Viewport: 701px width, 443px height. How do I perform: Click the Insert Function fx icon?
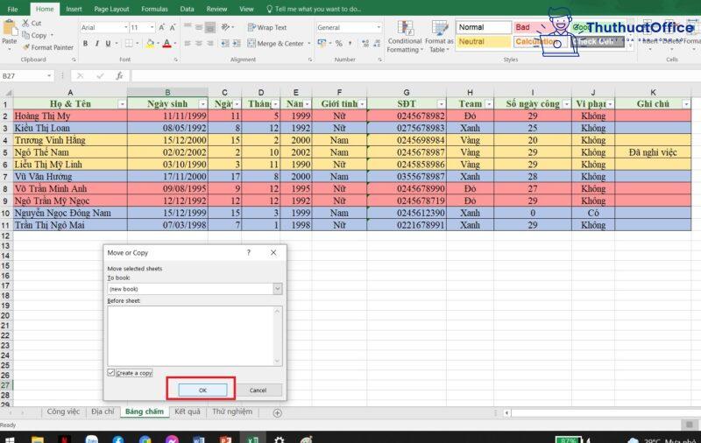[x=119, y=76]
